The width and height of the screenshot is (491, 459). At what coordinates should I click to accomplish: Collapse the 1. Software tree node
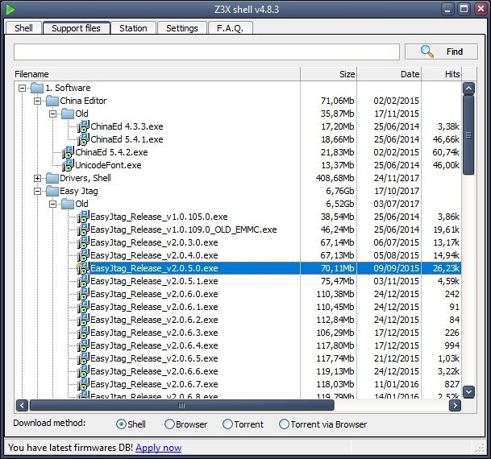22,88
